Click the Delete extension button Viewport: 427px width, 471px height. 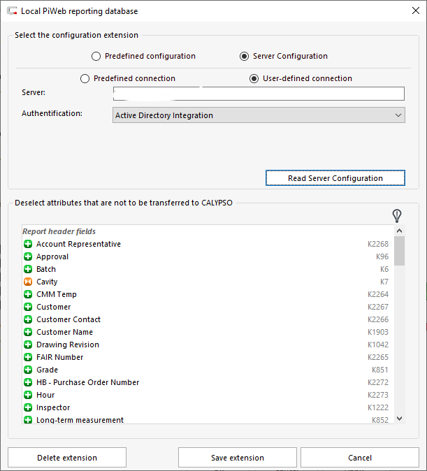67,458
